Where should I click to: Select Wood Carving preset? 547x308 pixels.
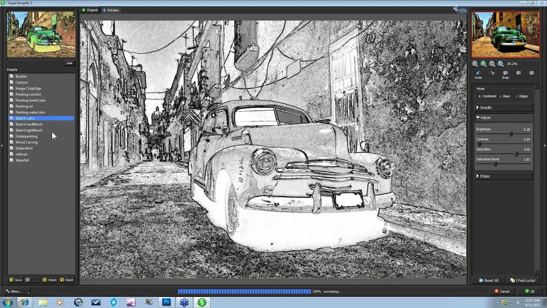point(41,142)
